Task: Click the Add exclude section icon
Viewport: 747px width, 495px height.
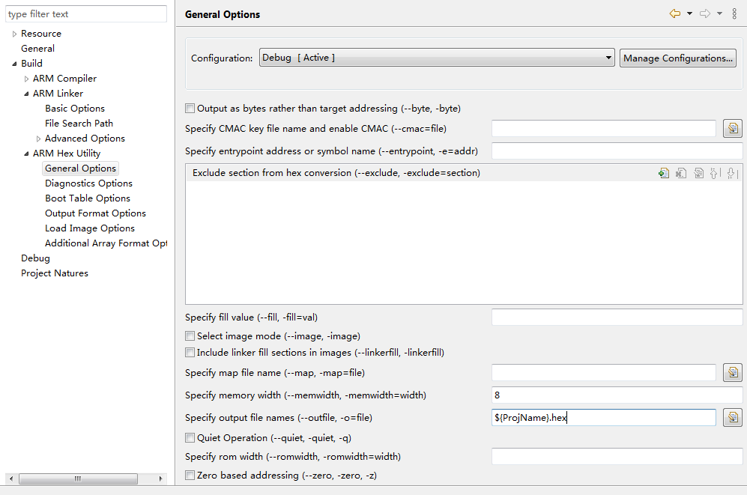Action: [x=664, y=173]
